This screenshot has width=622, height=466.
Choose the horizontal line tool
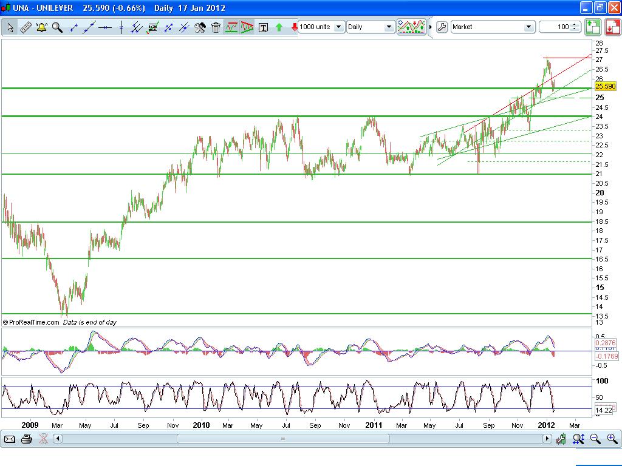click(x=105, y=27)
